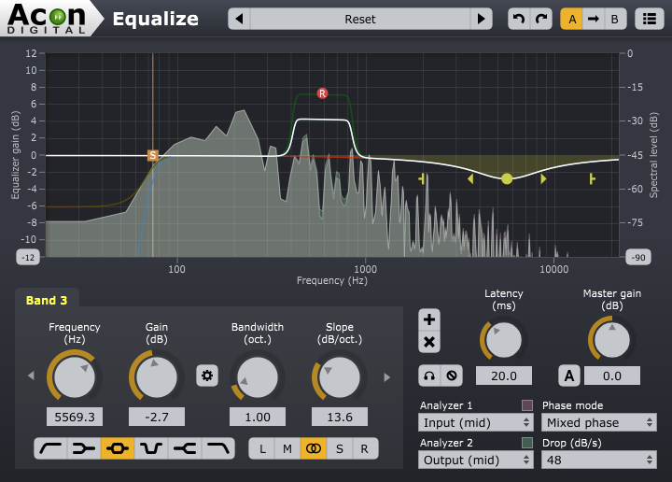The height and width of the screenshot is (482, 672).
Task: Open the Analyzer 1 source dropdown
Action: (474, 422)
